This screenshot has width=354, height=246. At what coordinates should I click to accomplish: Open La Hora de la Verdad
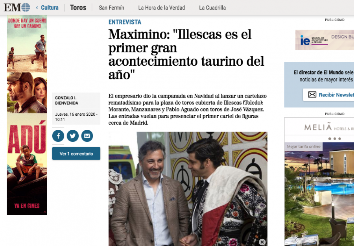(161, 8)
